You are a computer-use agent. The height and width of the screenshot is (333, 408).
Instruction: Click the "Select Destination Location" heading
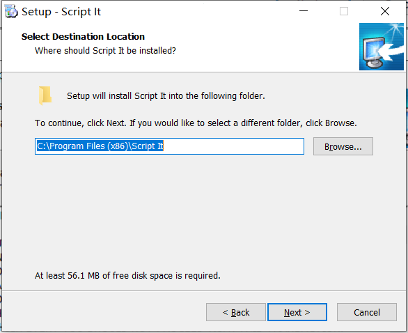click(83, 37)
